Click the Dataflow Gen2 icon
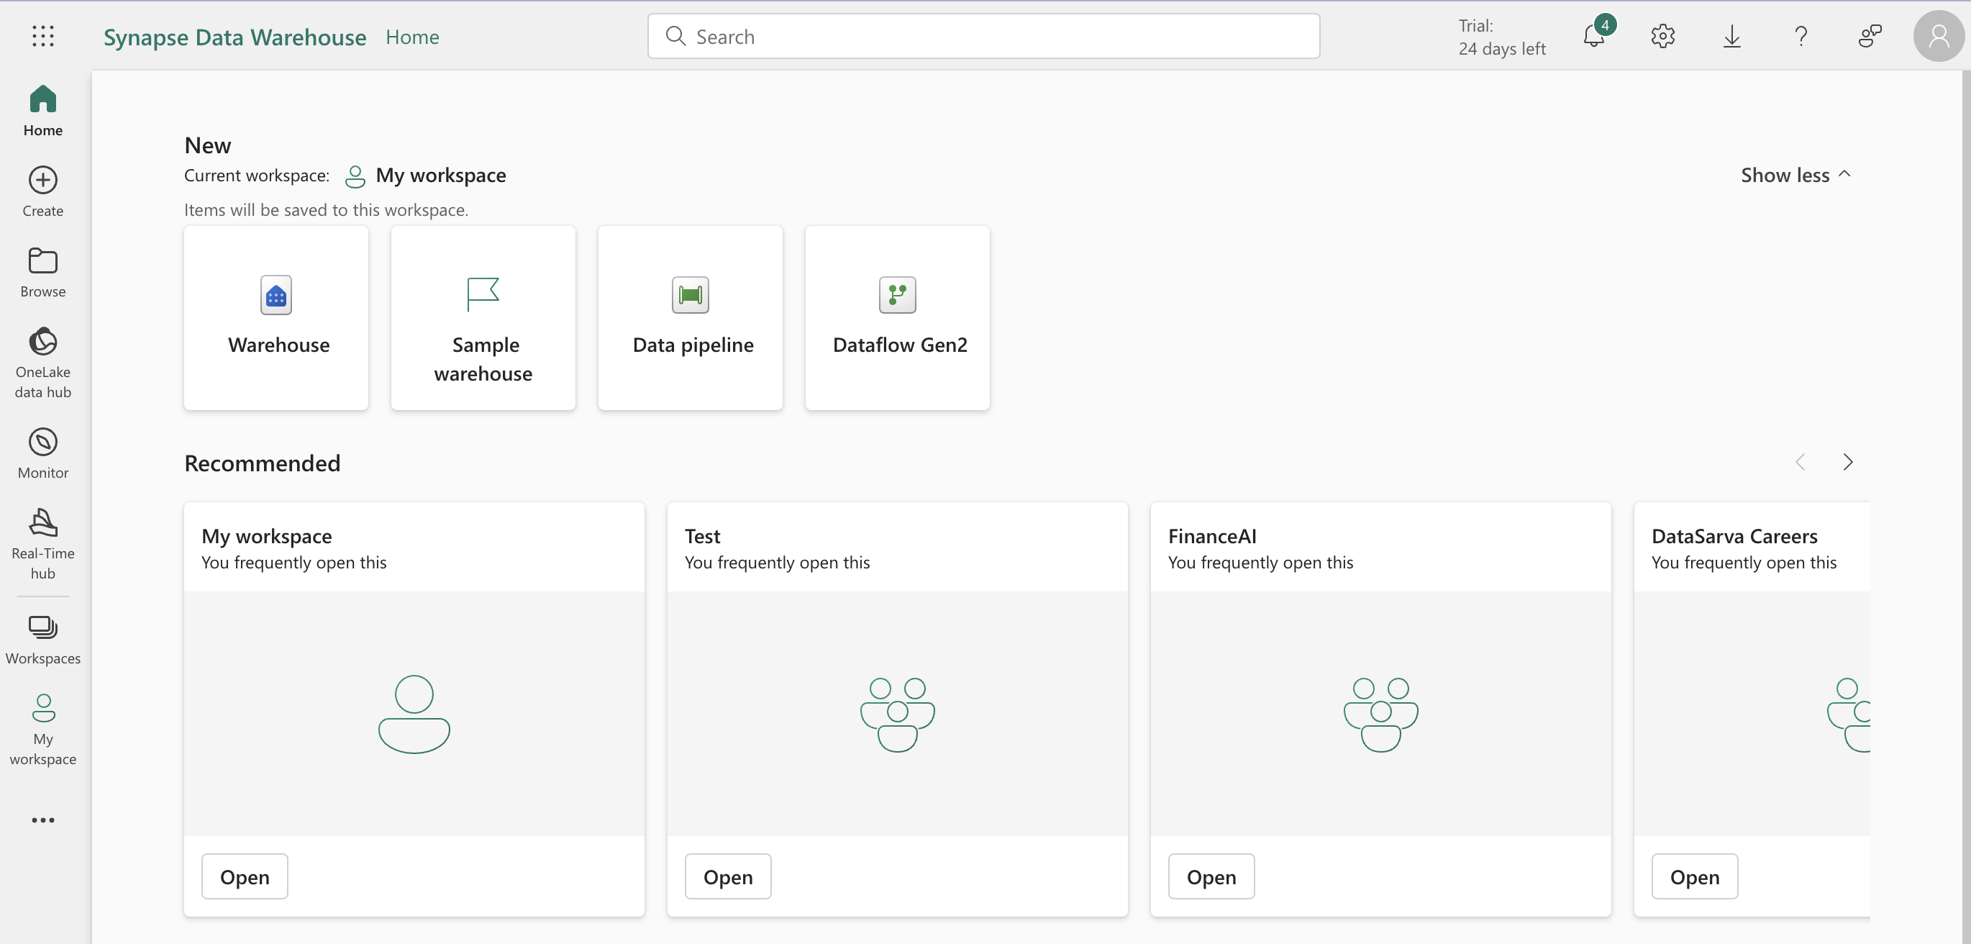 (898, 295)
